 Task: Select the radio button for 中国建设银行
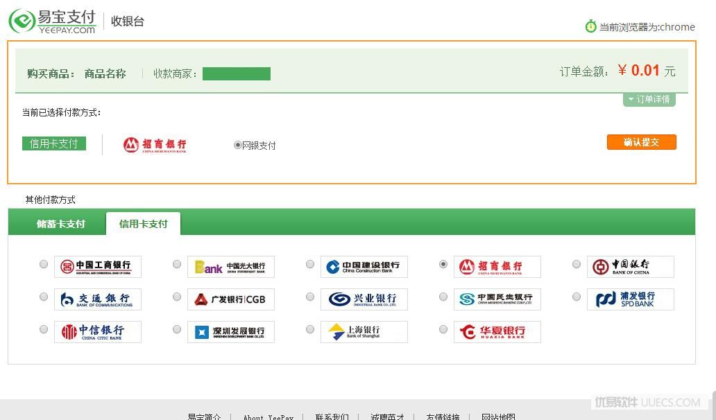tap(310, 264)
